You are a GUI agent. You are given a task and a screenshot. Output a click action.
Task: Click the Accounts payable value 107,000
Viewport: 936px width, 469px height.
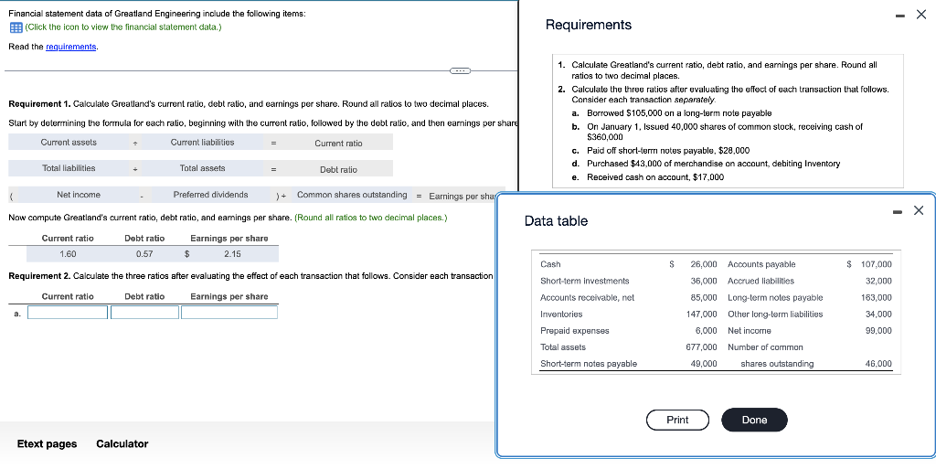coord(877,264)
